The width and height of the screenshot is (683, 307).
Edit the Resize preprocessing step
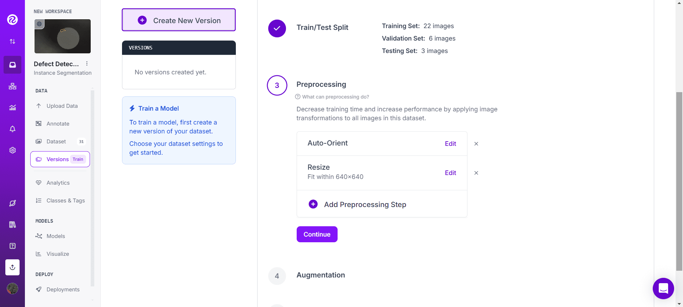pyautogui.click(x=450, y=173)
